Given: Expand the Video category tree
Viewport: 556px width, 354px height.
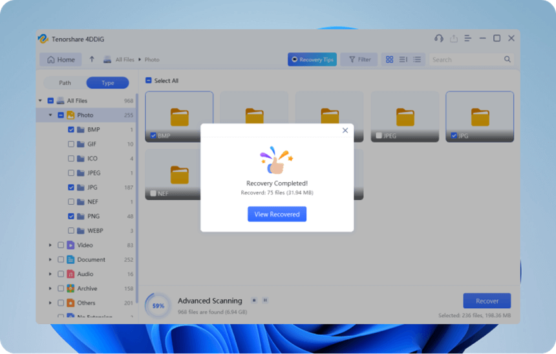Looking at the screenshot, I should pos(50,245).
